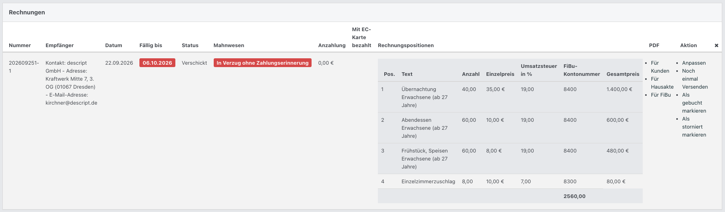Click the 'Anzahl' sub-table header
Image resolution: width=725 pixels, height=212 pixels.
(471, 74)
